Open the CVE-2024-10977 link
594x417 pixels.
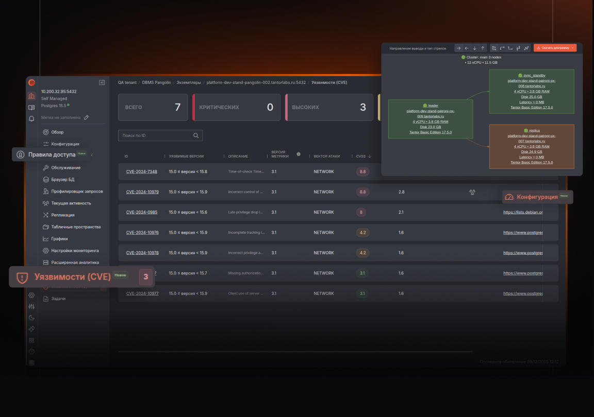[142, 293]
